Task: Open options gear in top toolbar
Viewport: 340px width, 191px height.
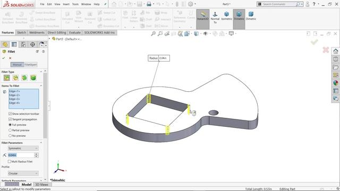Action: pyautogui.click(x=190, y=4)
